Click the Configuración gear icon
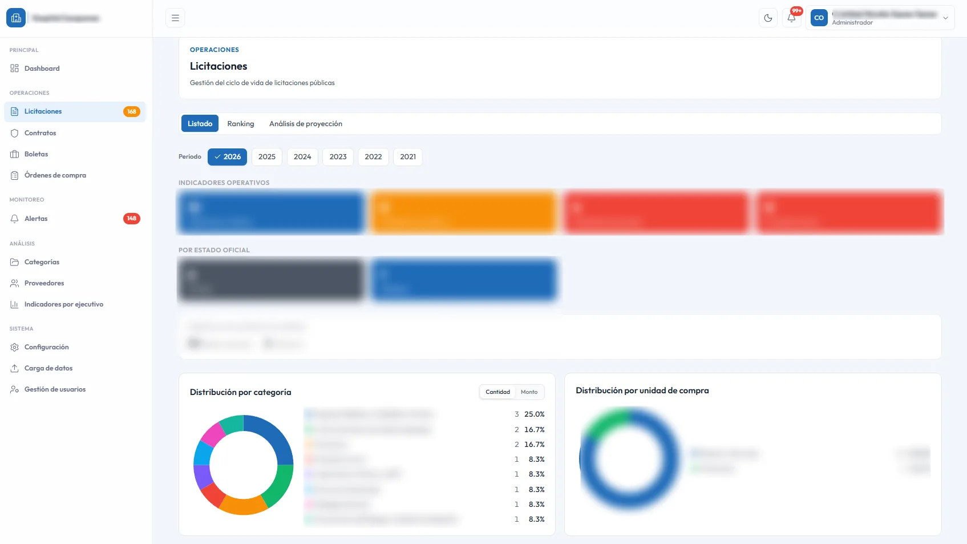Viewport: 967px width, 544px height. (x=14, y=346)
